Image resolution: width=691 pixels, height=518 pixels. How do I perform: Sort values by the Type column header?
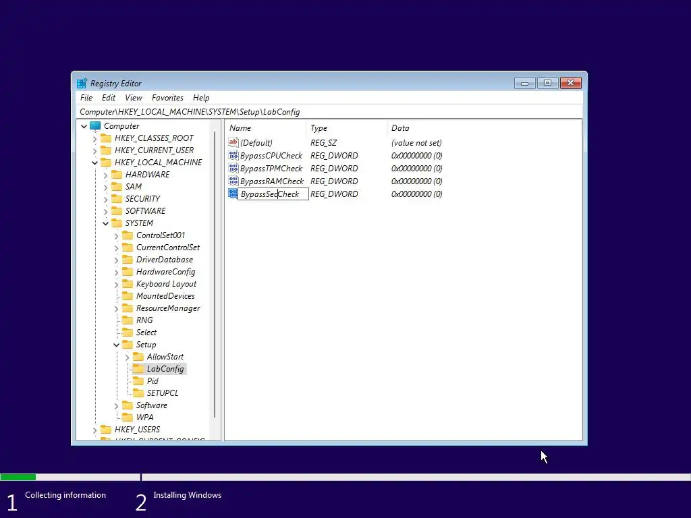point(346,128)
